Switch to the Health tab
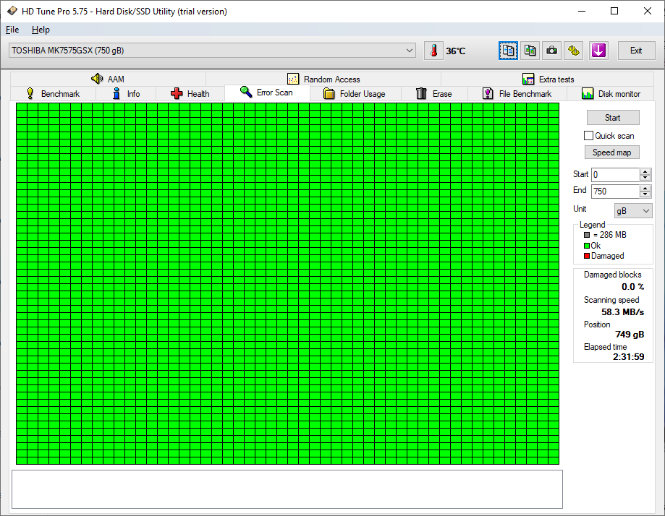Screen dimensions: 665x516 point(190,94)
